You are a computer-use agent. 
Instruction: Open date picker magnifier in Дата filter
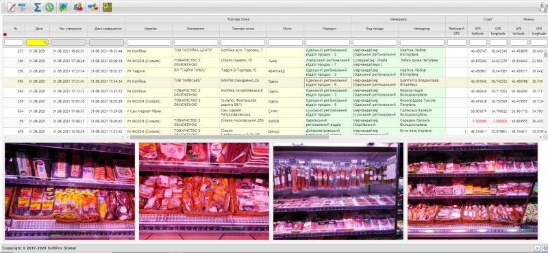coord(45,42)
